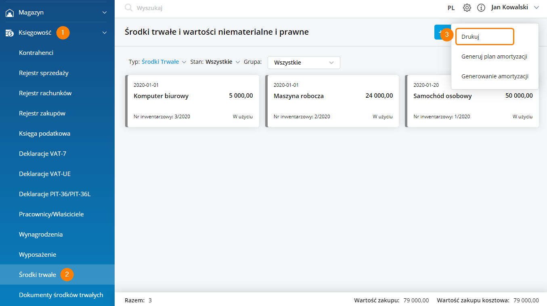Click the search magnifier icon
Viewport: 547px width, 306px height.
[x=128, y=8]
